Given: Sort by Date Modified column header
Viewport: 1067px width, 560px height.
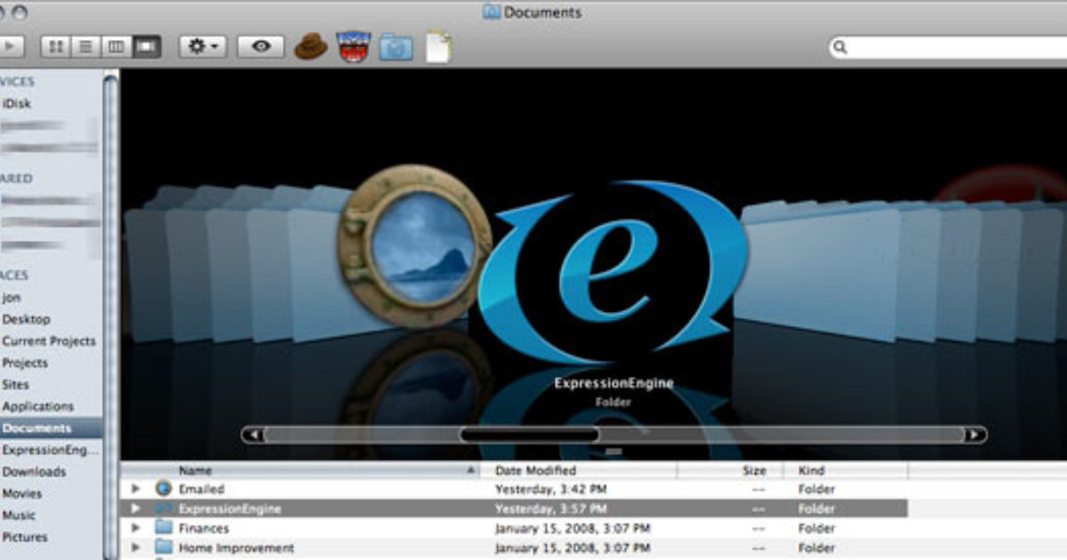Looking at the screenshot, I should pos(579,470).
